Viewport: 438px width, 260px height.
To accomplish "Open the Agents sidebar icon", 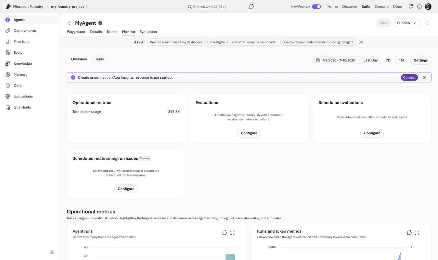I will (8, 20).
